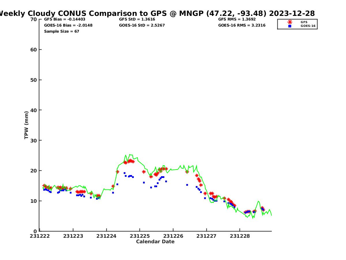This screenshot has width=346, height=260.
Task: Click the GOES-16 RMS = 3.2316 text
Action: [x=242, y=25]
